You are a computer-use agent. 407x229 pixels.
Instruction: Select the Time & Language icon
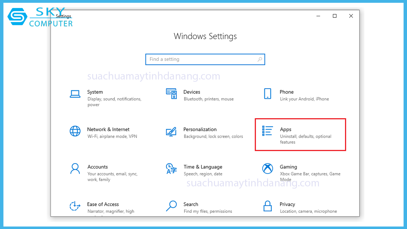coord(171,169)
